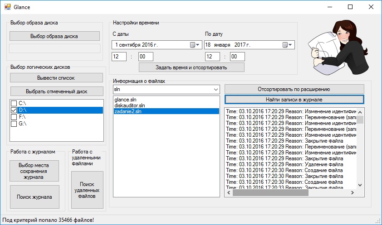Image resolution: width=382 pixels, height=225 pixels.
Task: Tick the F:\ drive checkbox
Action: [x=14, y=117]
